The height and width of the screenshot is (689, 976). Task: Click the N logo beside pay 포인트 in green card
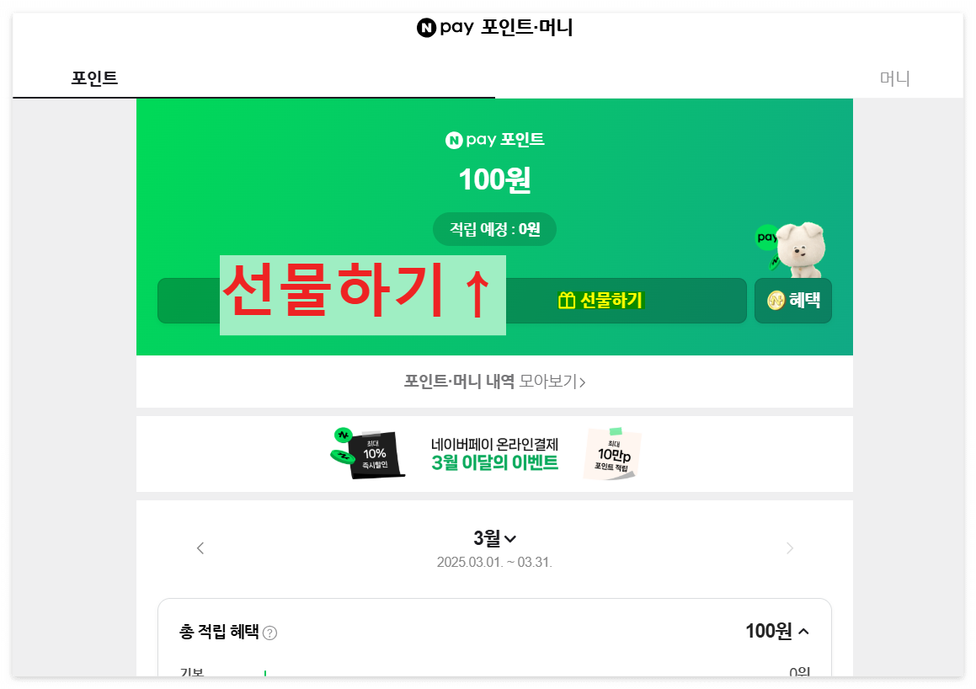[454, 140]
